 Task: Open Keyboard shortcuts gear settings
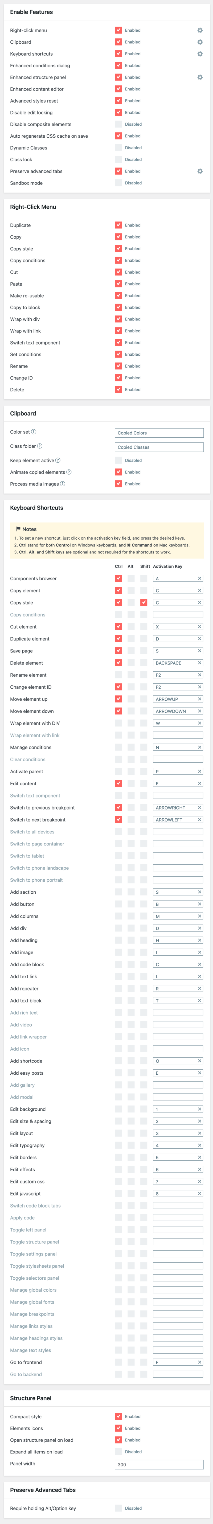(x=200, y=54)
